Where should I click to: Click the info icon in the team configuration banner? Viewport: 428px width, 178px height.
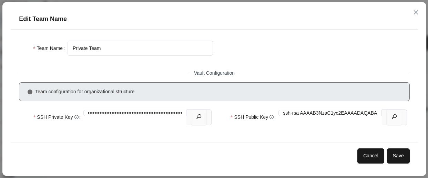pyautogui.click(x=30, y=92)
